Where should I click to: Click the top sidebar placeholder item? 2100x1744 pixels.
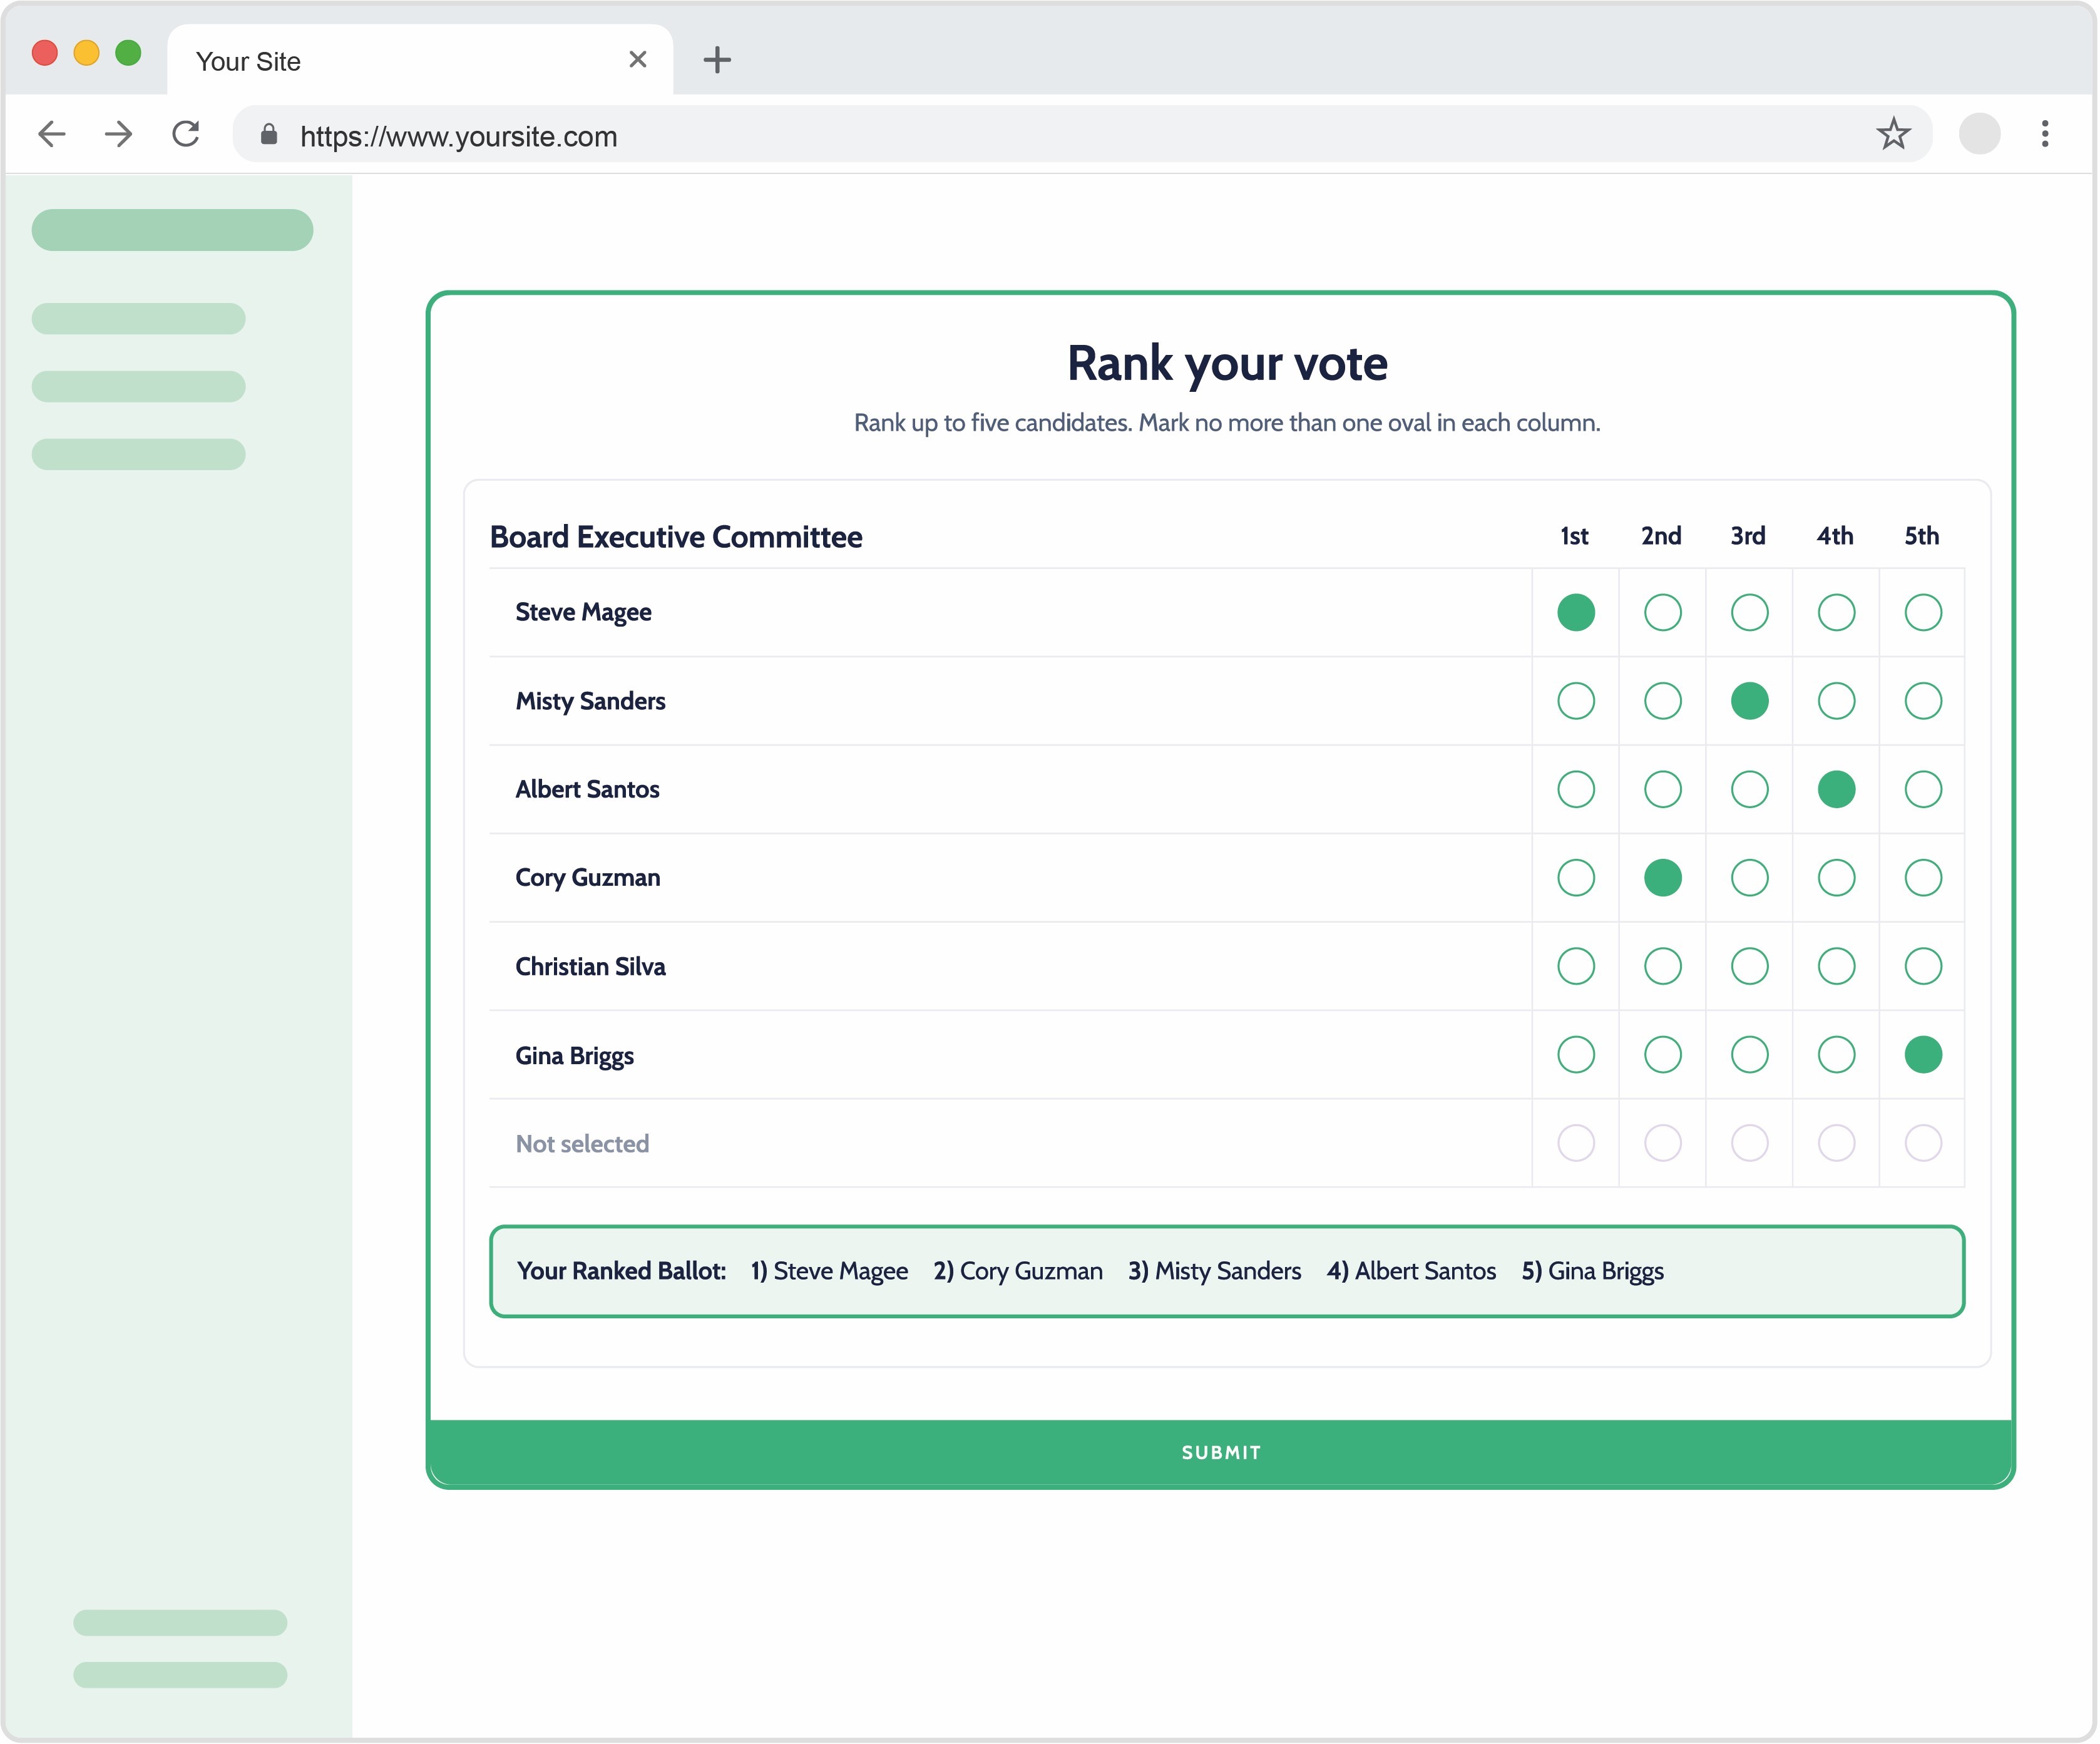tap(172, 230)
